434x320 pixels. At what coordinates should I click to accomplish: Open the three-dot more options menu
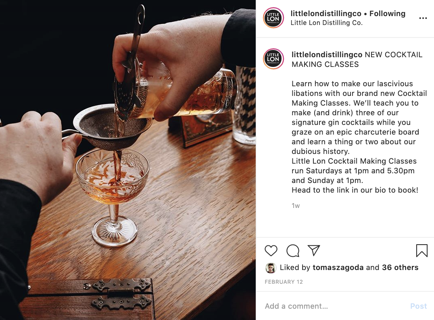click(x=423, y=18)
